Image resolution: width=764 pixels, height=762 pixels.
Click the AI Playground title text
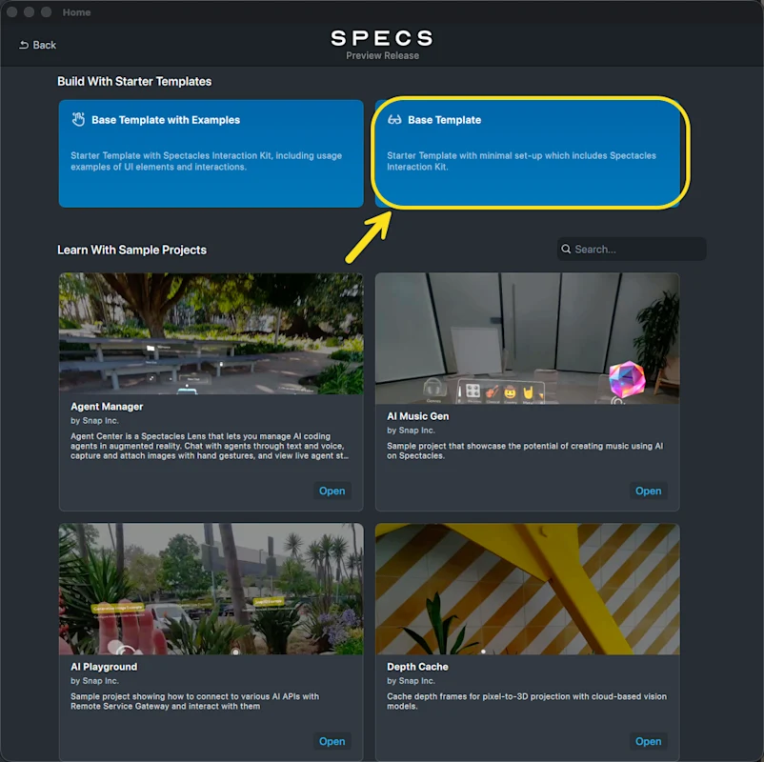pyautogui.click(x=104, y=667)
